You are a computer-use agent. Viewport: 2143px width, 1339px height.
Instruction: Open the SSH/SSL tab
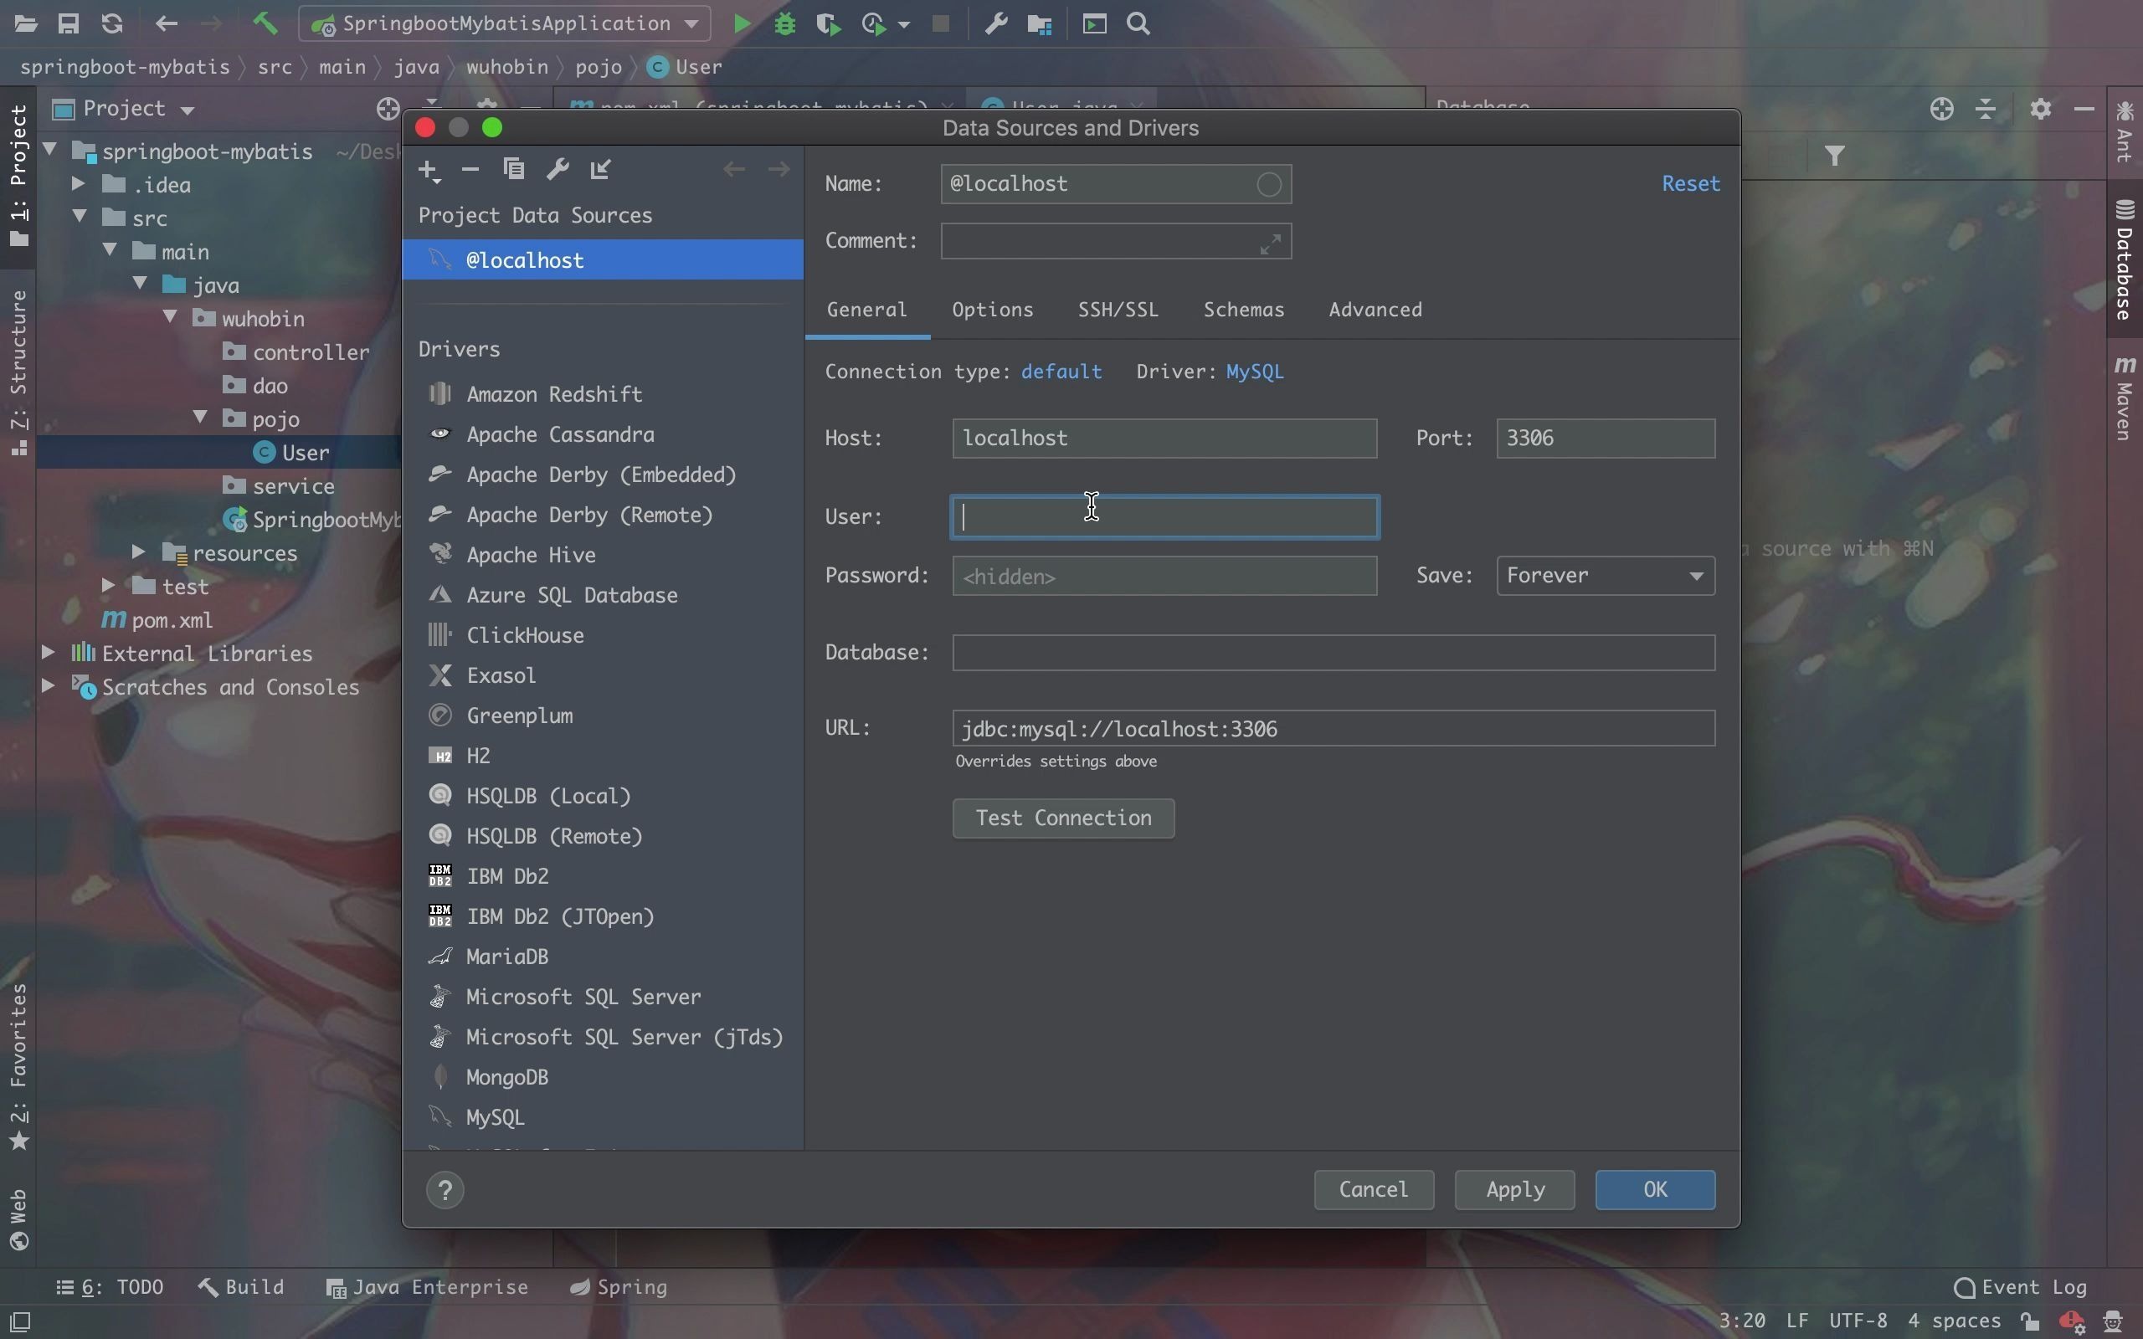coord(1118,310)
